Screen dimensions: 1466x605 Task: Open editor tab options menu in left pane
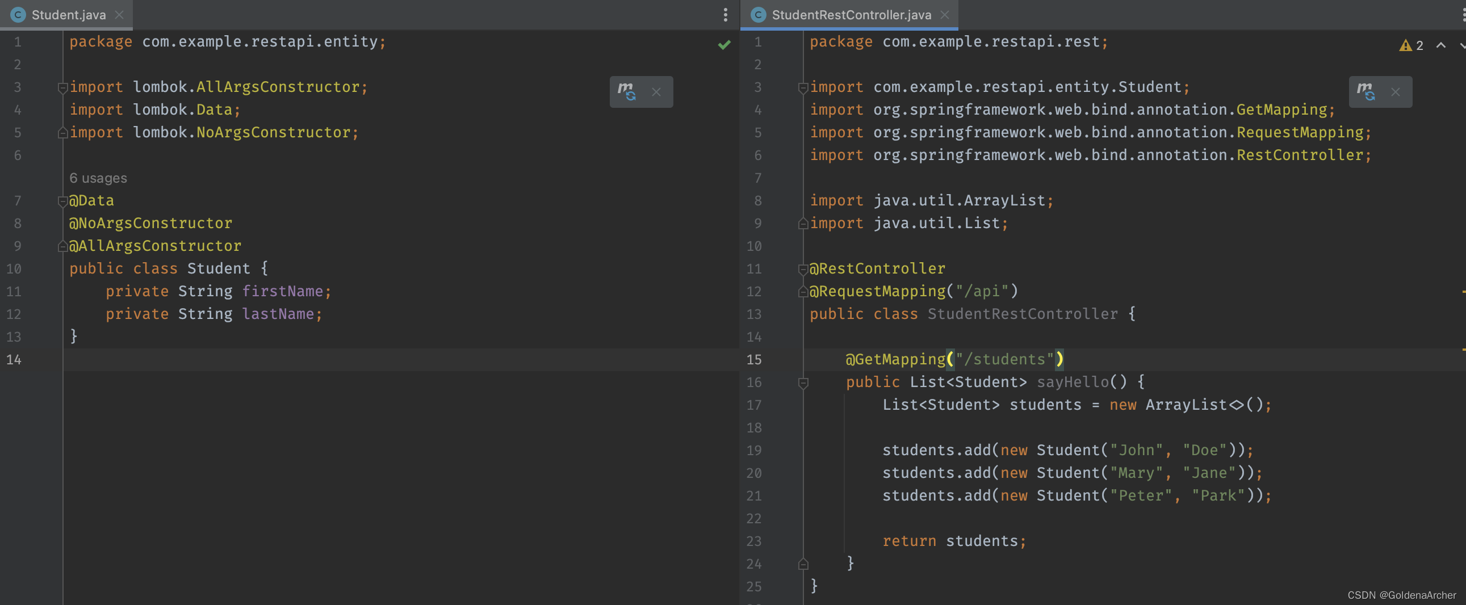click(725, 15)
